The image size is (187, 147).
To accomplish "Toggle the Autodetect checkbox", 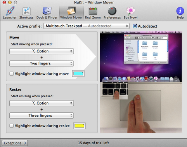I will coord(135,26).
